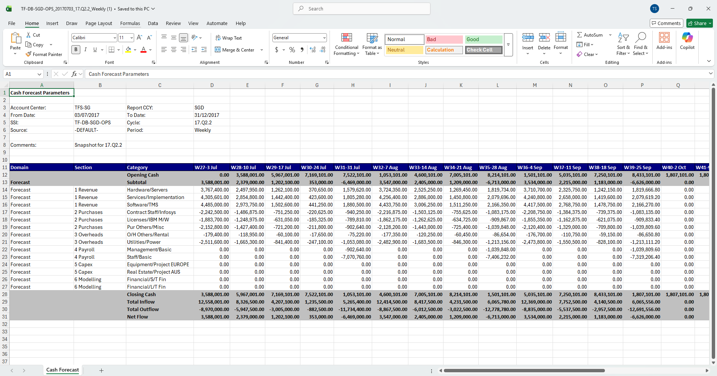Apply the Good cell style swatch
This screenshot has height=376, width=717.
pyautogui.click(x=483, y=39)
